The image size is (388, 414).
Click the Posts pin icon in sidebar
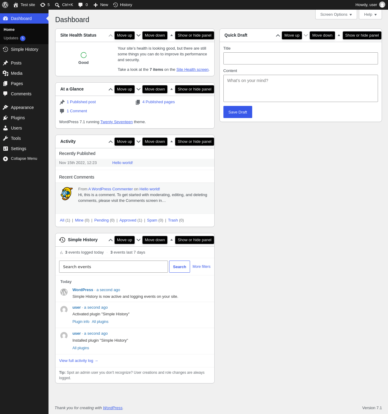point(5,63)
